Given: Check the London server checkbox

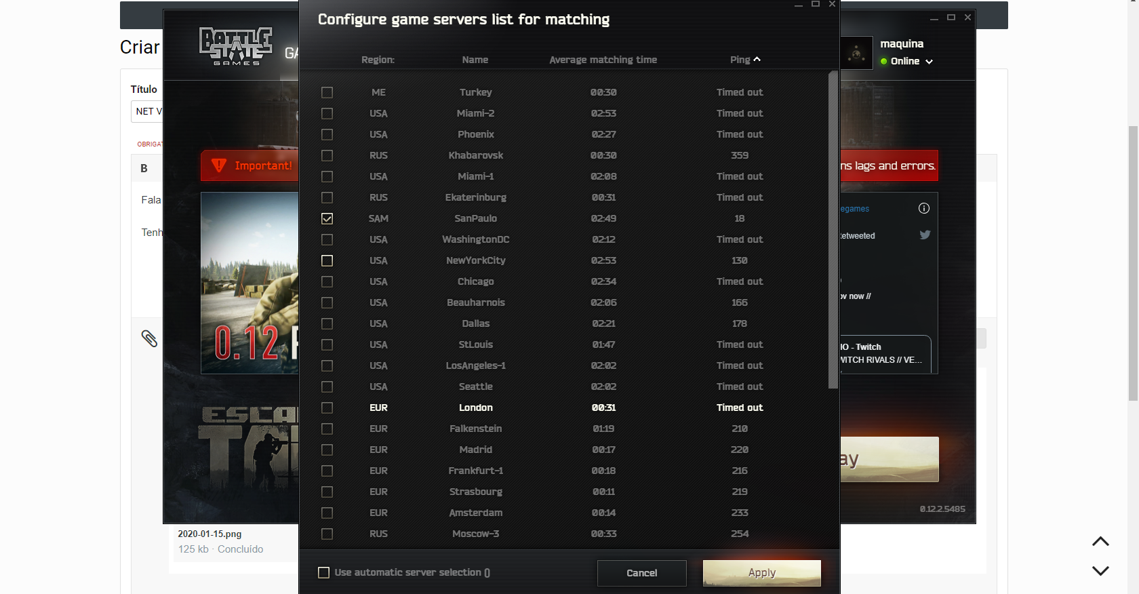Looking at the screenshot, I should coord(327,408).
